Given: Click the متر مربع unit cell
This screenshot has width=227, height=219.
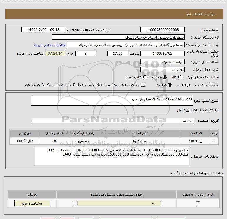Looking at the screenshot, I should point(83,141).
